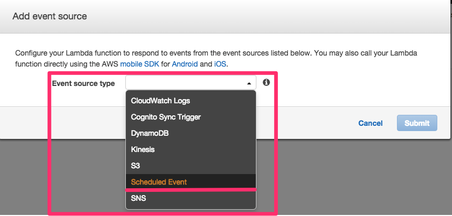Select the highlighted Scheduled Event option
Image resolution: width=452 pixels, height=216 pixels.
coord(190,182)
